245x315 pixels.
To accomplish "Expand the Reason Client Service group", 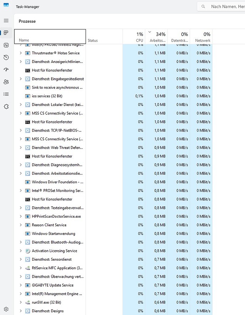I will tap(21, 225).
